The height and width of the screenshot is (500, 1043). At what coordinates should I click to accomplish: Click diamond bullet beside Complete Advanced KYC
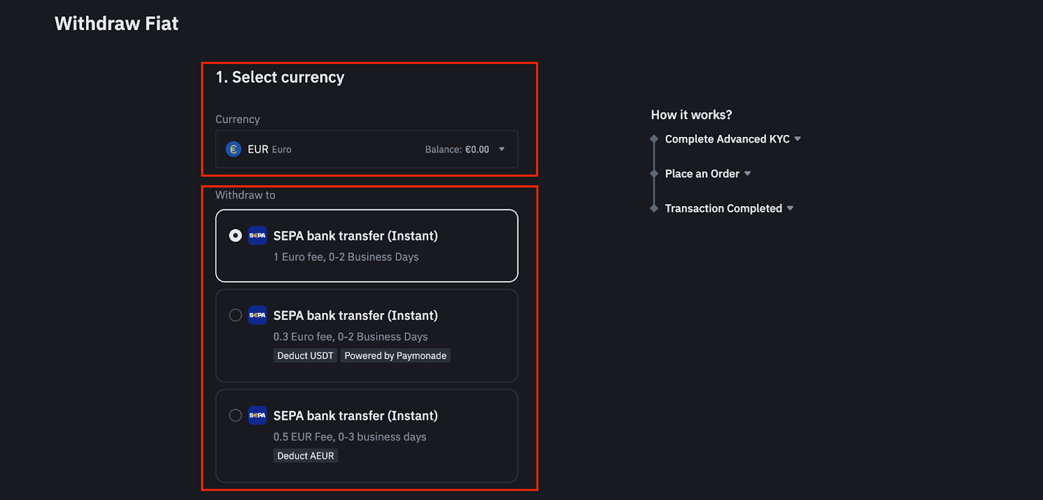point(654,139)
